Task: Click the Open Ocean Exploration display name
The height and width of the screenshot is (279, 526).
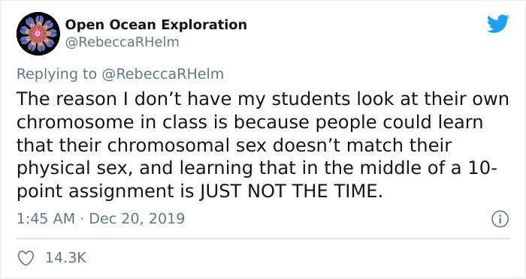Action: coord(156,25)
